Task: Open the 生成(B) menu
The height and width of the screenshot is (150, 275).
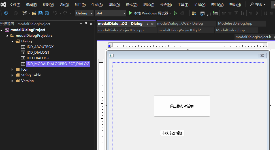Action: tap(97, 5)
